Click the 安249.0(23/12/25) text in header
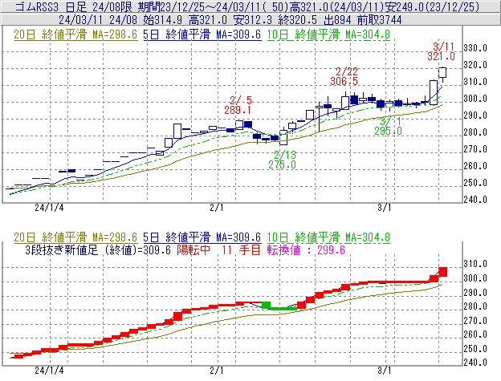 tap(432, 6)
